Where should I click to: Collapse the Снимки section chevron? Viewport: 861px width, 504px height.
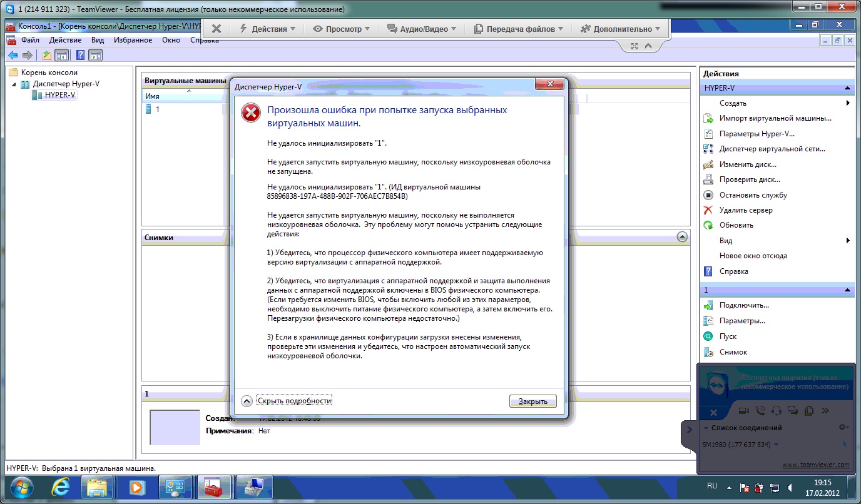(x=682, y=237)
